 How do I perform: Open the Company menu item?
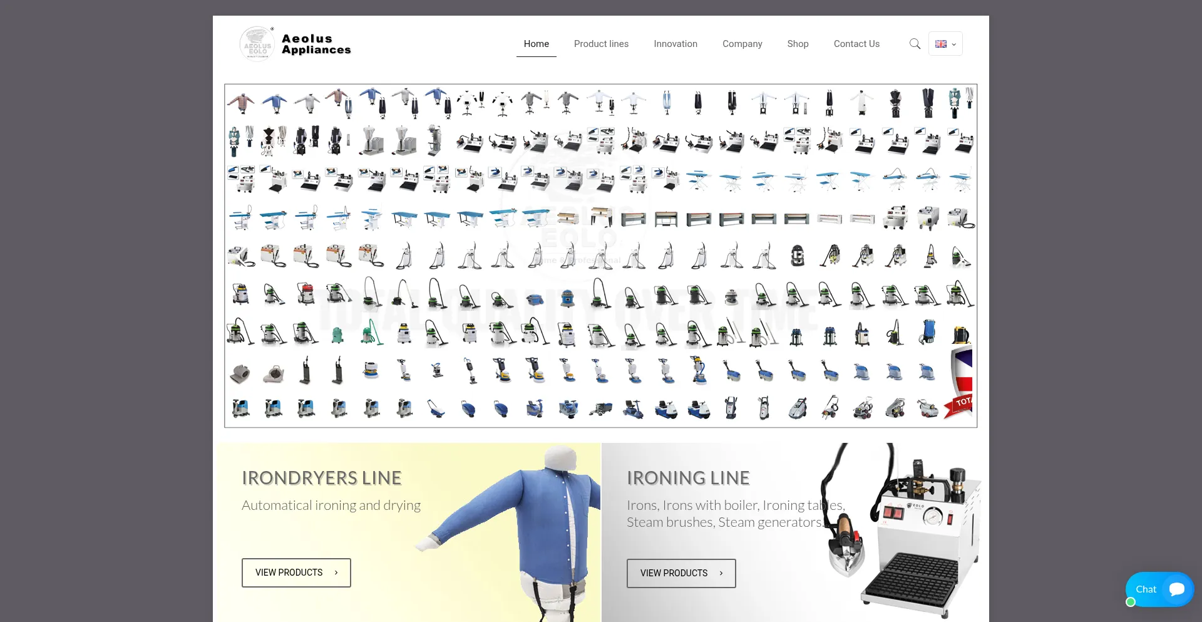(x=742, y=44)
